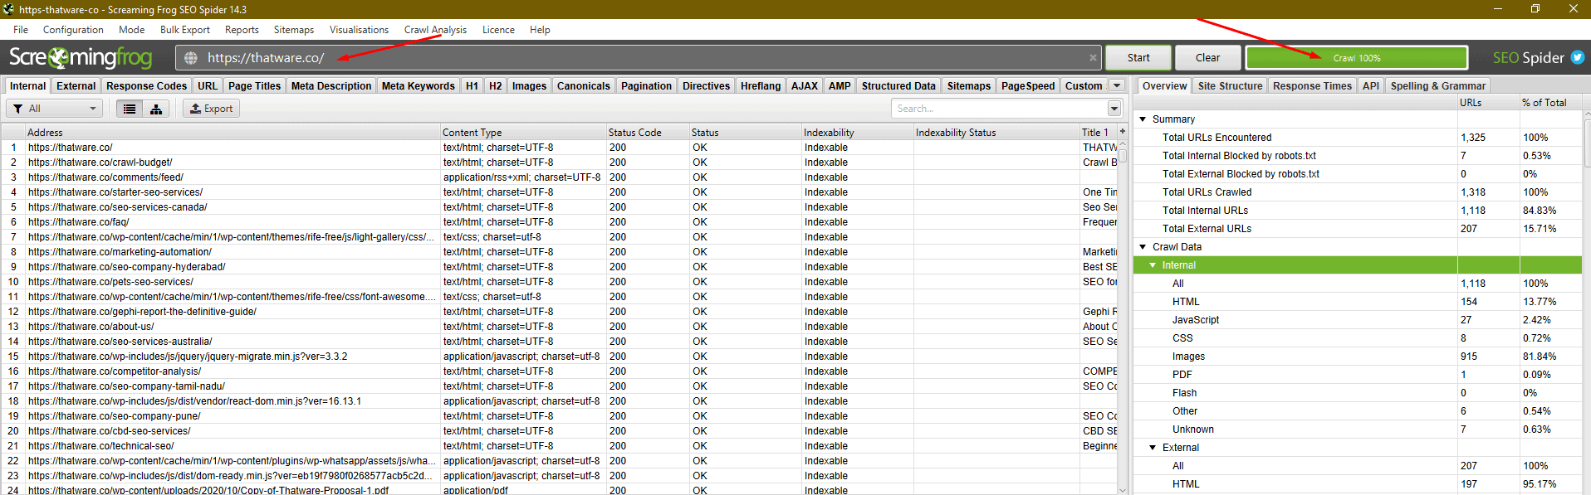Screen dimensions: 1591x495
Task: Open the Mode menu
Action: pos(131,30)
